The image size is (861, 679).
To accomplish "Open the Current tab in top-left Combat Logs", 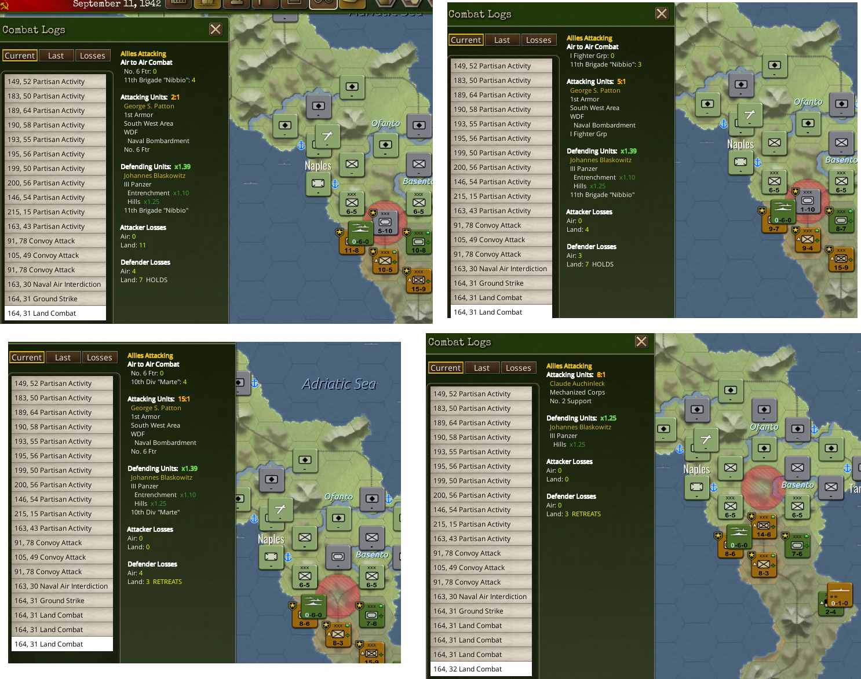I will (x=20, y=56).
